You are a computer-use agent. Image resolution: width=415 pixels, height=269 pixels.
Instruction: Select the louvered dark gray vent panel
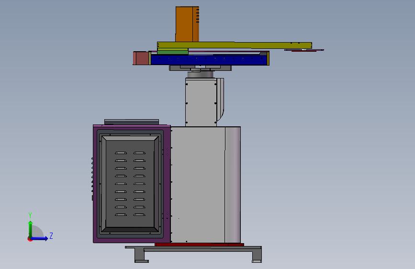[x=130, y=184]
